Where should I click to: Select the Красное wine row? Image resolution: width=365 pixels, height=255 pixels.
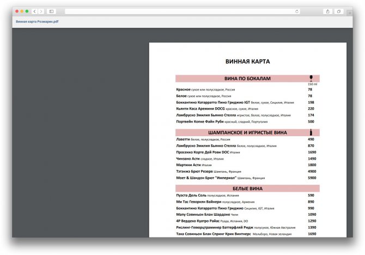[x=247, y=90]
